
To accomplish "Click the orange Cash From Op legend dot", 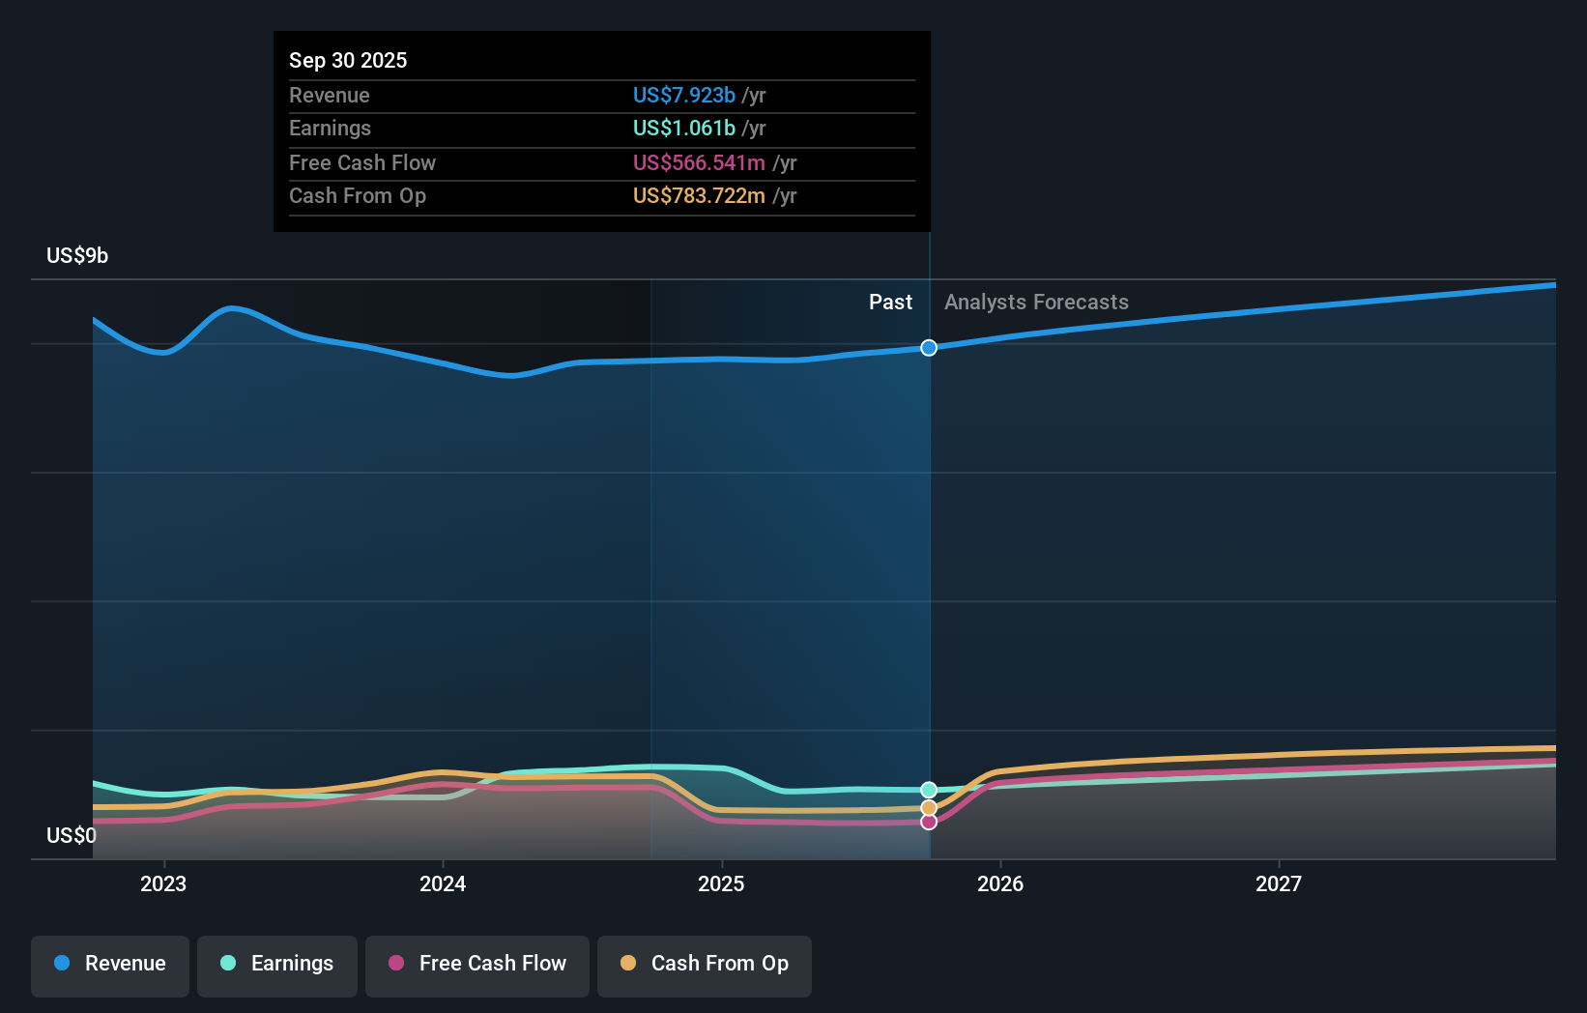I will 629,964.
